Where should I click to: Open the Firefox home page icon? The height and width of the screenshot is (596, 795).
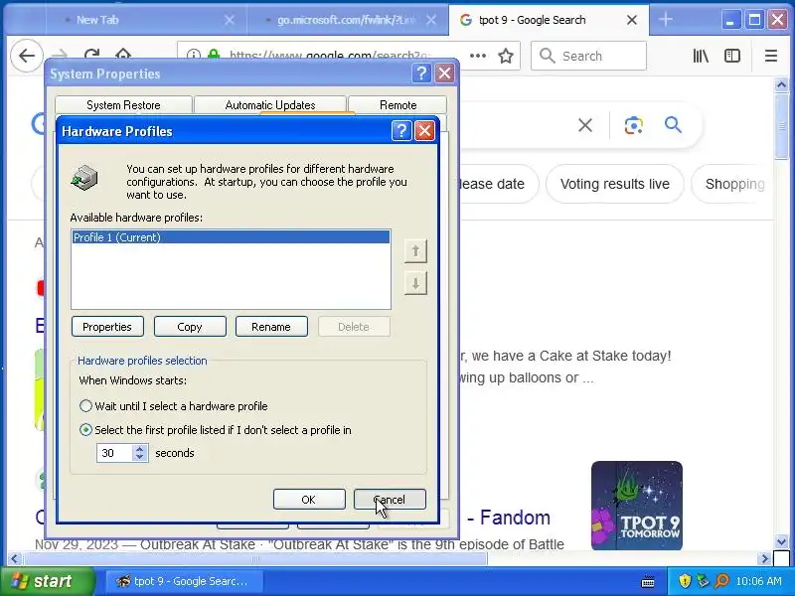click(123, 55)
